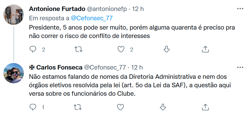Reply to Carlos Fonseca's tweet
Image resolution: width=249 pixels, height=114 pixels.
[x=33, y=107]
